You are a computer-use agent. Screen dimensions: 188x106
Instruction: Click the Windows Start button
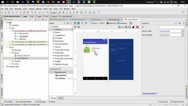click(x=2, y=2)
